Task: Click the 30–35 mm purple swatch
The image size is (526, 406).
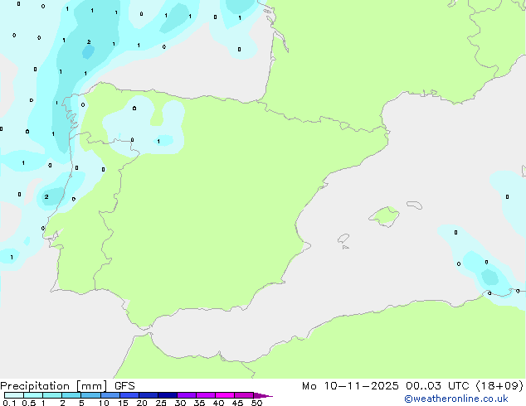Action: pos(186,395)
